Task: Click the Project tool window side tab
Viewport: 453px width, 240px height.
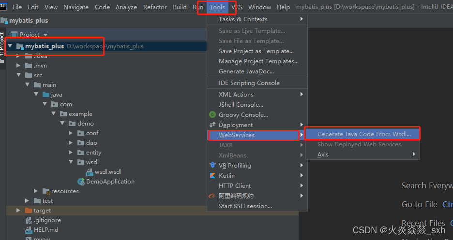Action: pyautogui.click(x=2, y=44)
